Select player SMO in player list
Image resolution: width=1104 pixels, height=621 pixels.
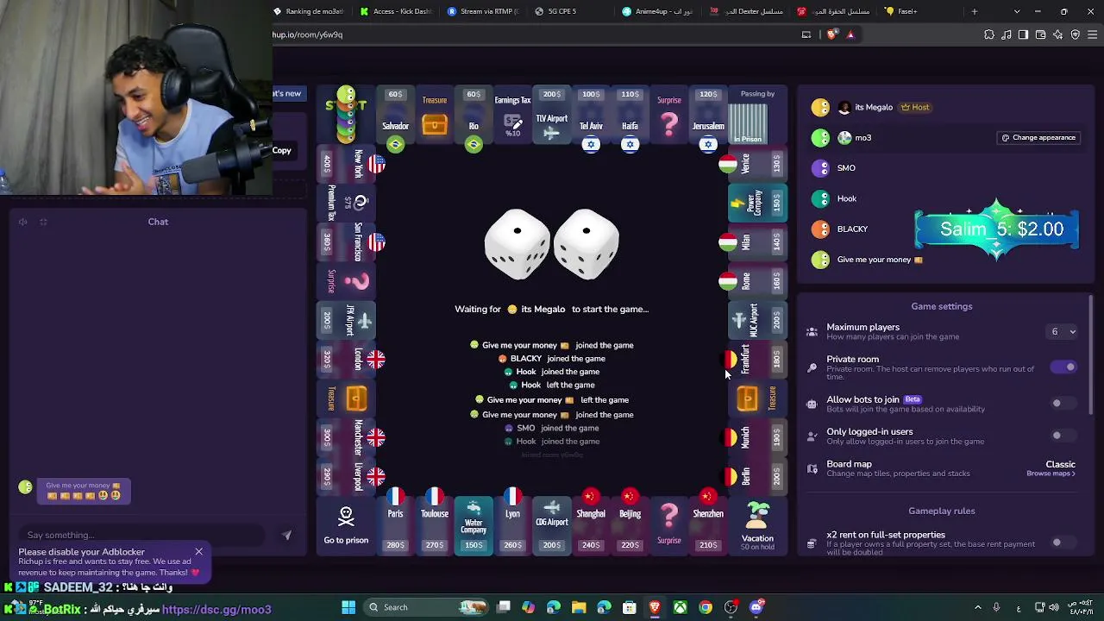[x=846, y=168]
